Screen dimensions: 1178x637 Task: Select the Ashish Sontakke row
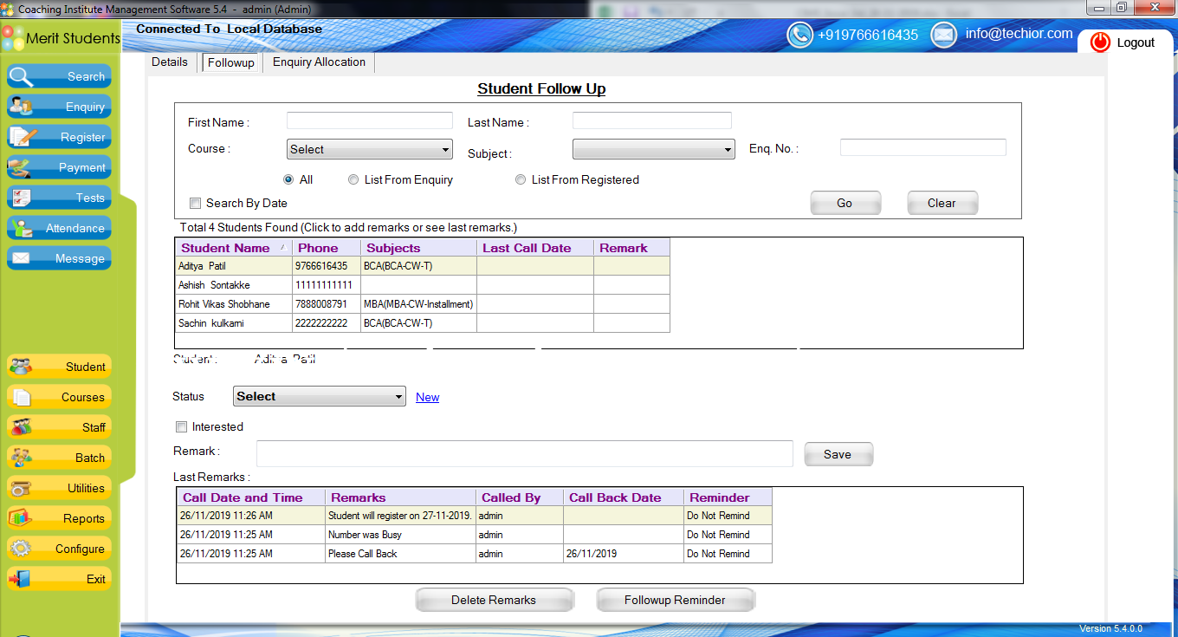coord(423,285)
